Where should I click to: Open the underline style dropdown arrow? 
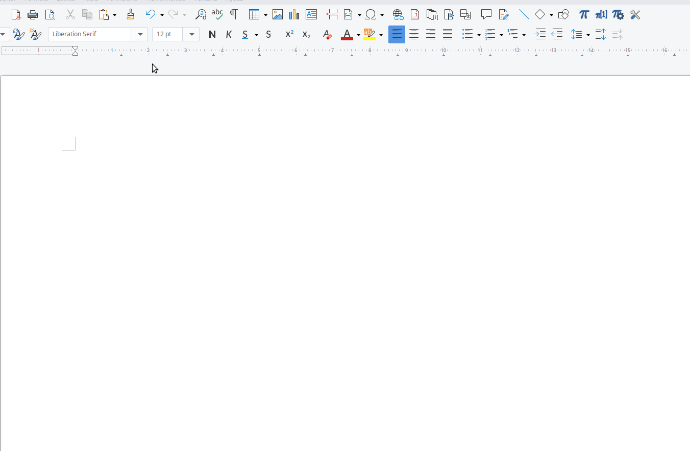pyautogui.click(x=256, y=35)
